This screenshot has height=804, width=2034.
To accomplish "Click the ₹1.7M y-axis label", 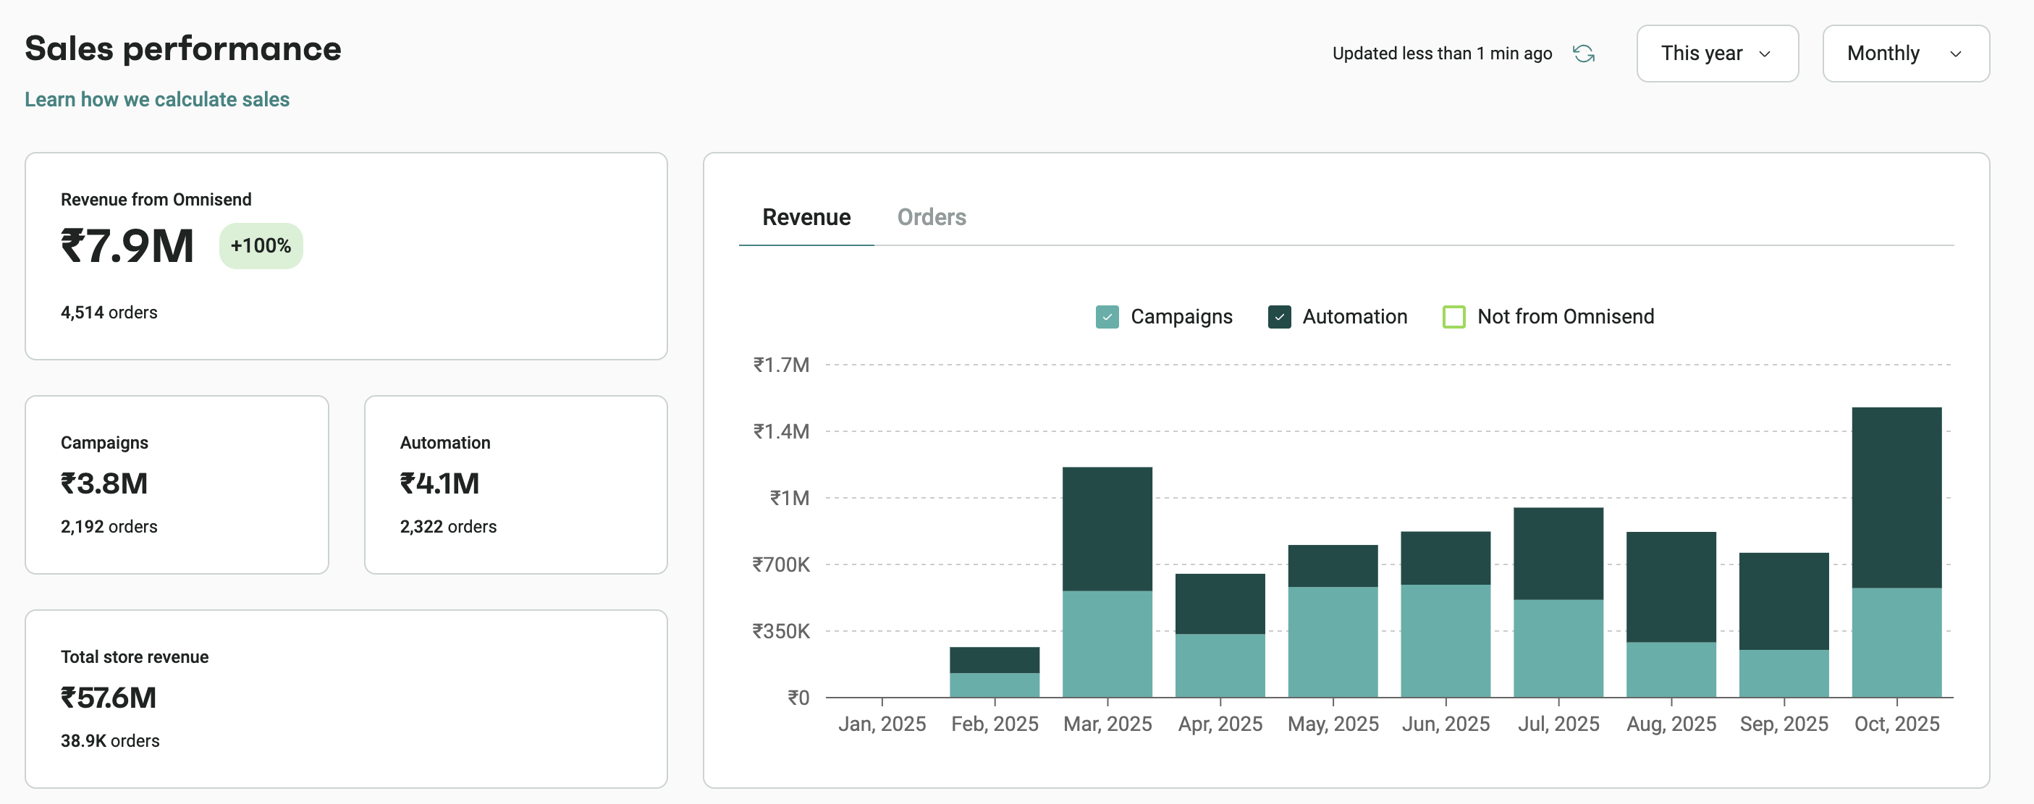I will click(781, 365).
